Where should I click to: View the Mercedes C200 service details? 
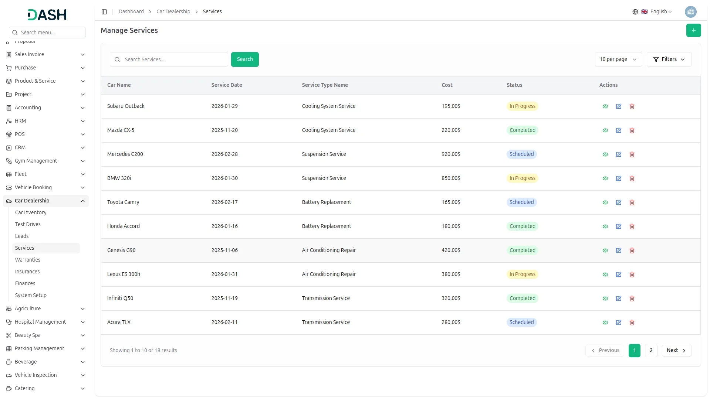[605, 154]
